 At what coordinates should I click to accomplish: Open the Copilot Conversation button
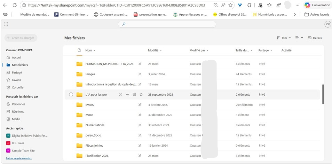pyautogui.click(x=317, y=5)
